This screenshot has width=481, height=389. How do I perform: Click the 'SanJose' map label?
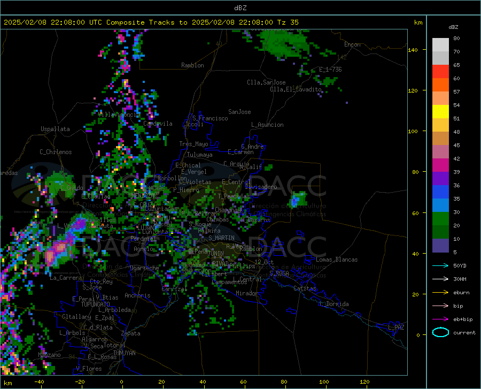(239, 112)
